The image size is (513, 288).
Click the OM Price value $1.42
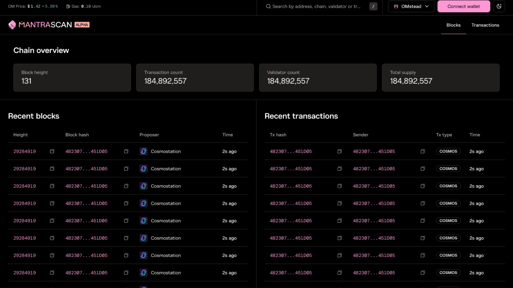point(34,6)
